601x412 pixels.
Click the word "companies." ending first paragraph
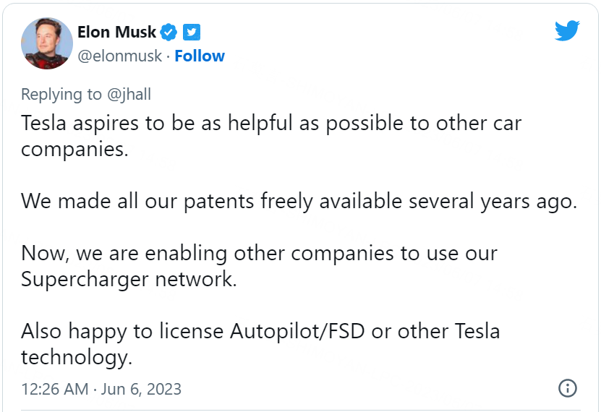(69, 149)
